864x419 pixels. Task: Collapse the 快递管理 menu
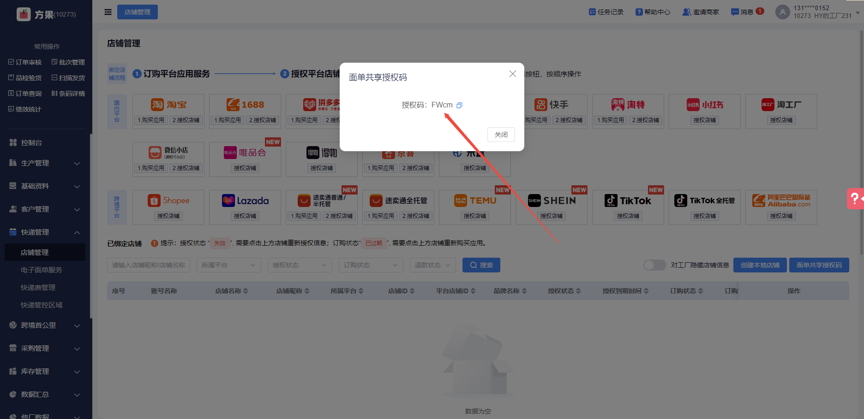click(45, 232)
